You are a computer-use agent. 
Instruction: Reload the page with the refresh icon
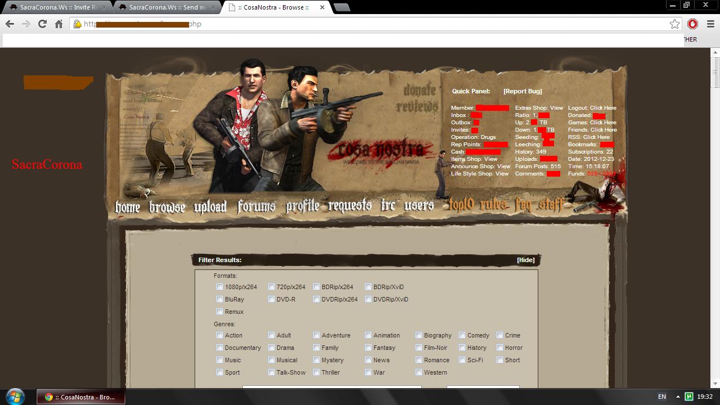pyautogui.click(x=42, y=24)
